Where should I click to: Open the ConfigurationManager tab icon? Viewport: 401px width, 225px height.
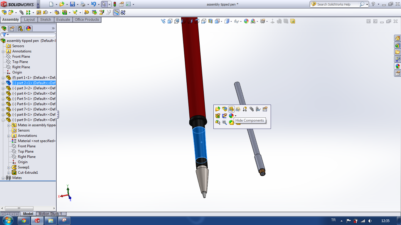[20, 28]
